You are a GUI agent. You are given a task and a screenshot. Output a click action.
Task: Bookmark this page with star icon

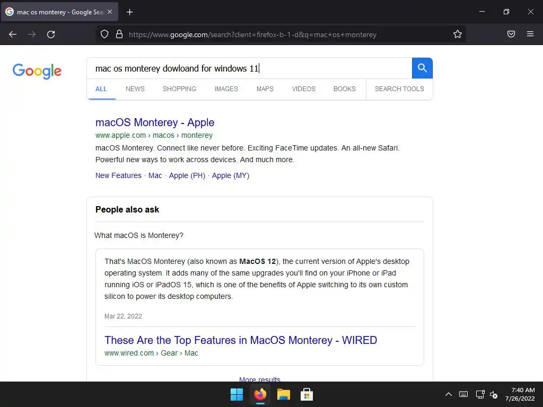click(x=458, y=34)
